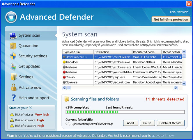
Task: Click Trojan-Downloader registered name cell
Action: tap(147, 77)
